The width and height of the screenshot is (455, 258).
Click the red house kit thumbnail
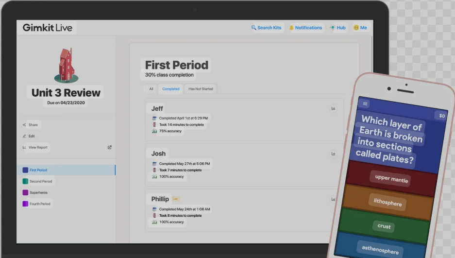67,65
